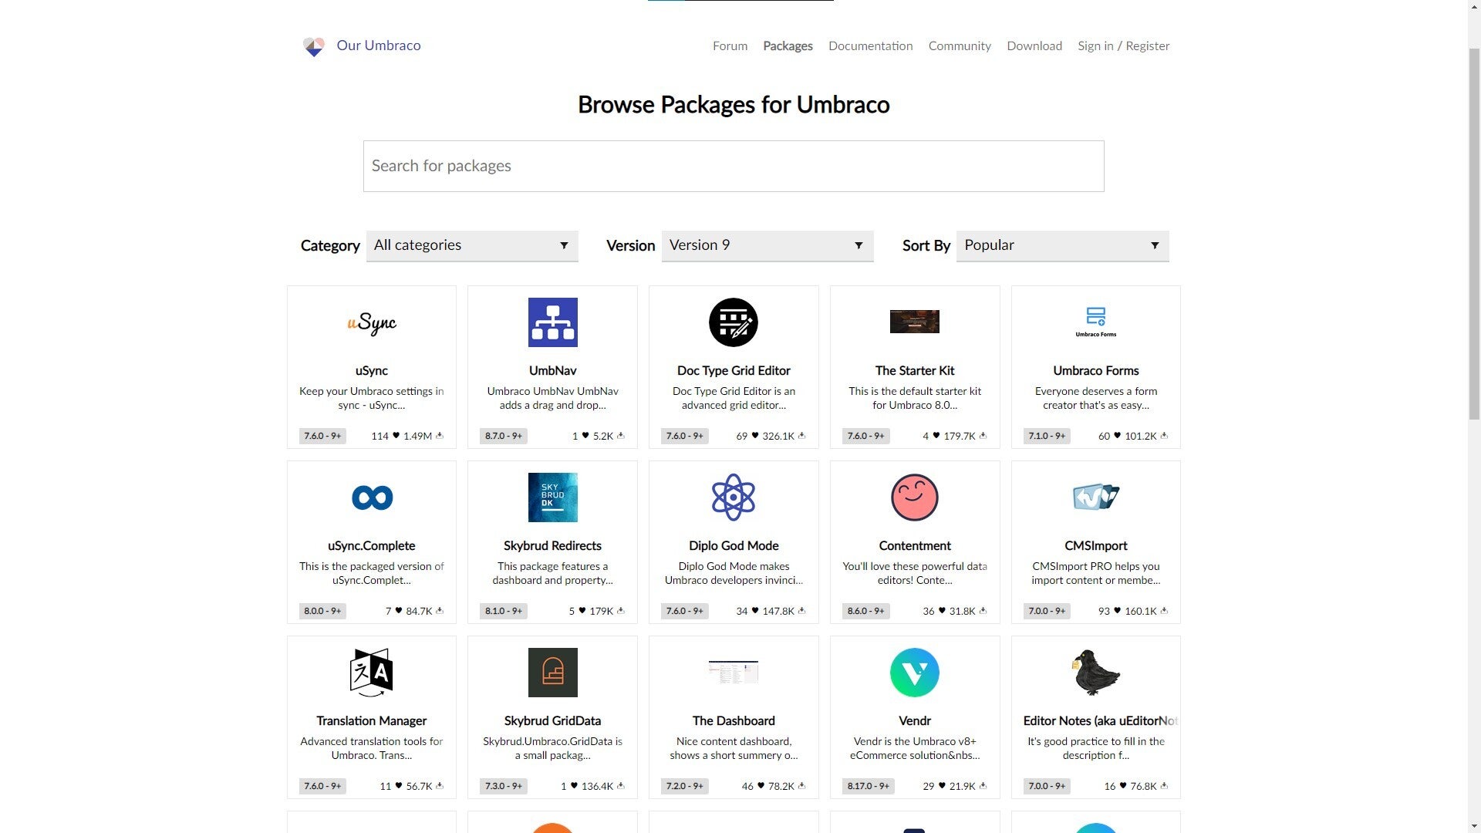Click the Contentment package icon
Screen dimensions: 1481x833
[914, 497]
